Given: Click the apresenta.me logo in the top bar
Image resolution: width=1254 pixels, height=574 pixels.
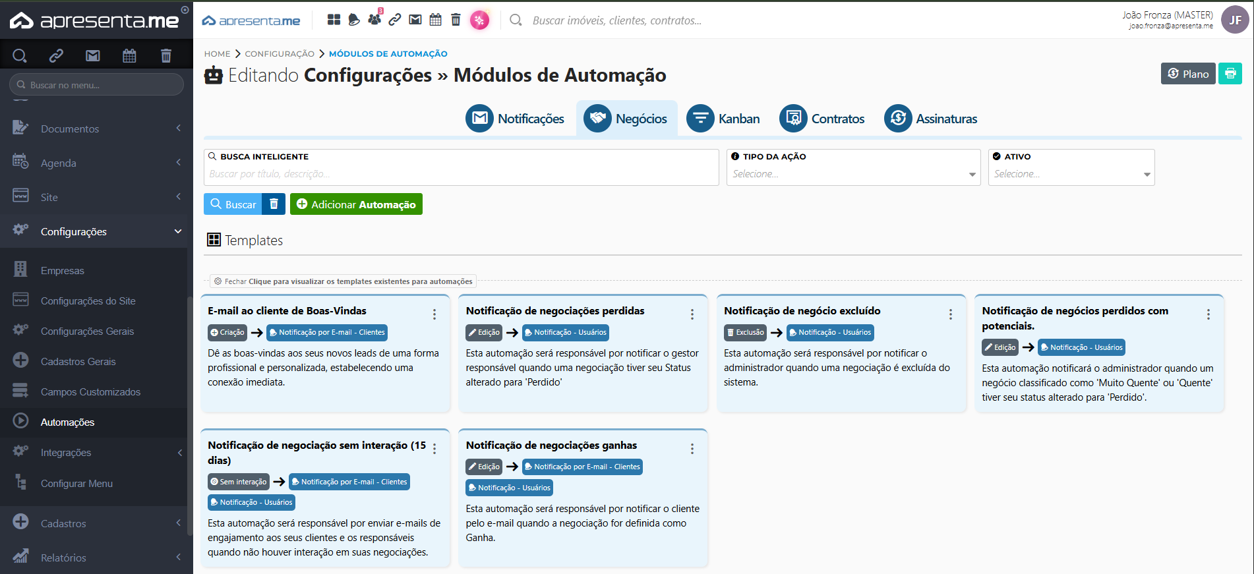Looking at the screenshot, I should click(251, 20).
